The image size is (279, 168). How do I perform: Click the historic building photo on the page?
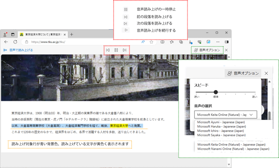(x=90, y=78)
